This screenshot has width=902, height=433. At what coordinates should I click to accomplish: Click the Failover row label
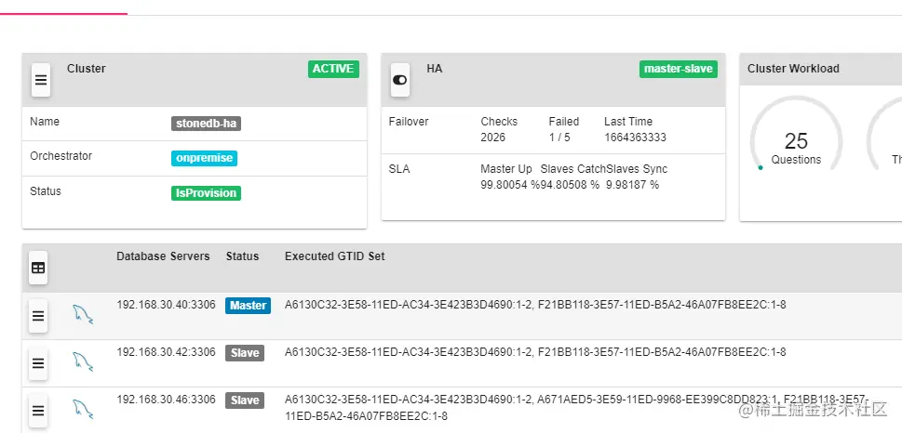click(x=409, y=122)
